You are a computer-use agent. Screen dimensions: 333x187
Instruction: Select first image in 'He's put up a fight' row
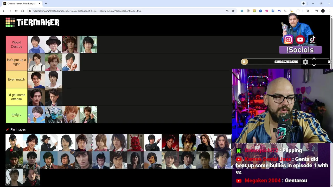click(x=36, y=62)
